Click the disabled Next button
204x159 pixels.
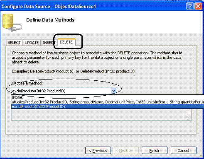[125, 150]
